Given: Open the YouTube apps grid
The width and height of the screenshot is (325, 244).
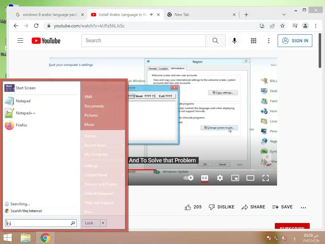Looking at the screenshot, I should pyautogui.click(x=254, y=41).
